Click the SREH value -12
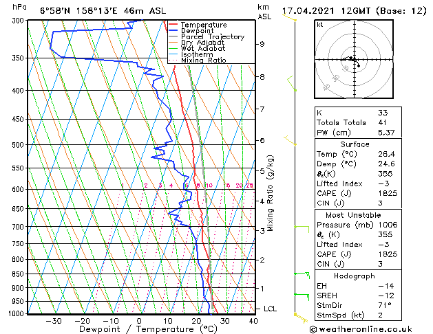The image size is (433, 334). pos(386,296)
